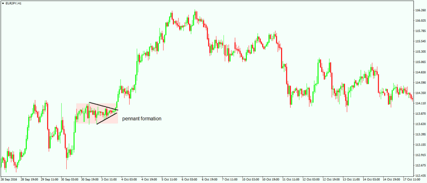Click the 114.830 price scale label
The width and height of the screenshot is (427, 183).
[420, 72]
